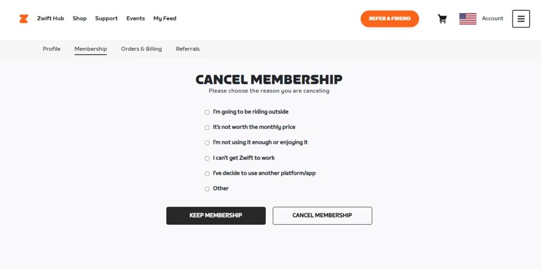Open the Support menu item

[106, 18]
